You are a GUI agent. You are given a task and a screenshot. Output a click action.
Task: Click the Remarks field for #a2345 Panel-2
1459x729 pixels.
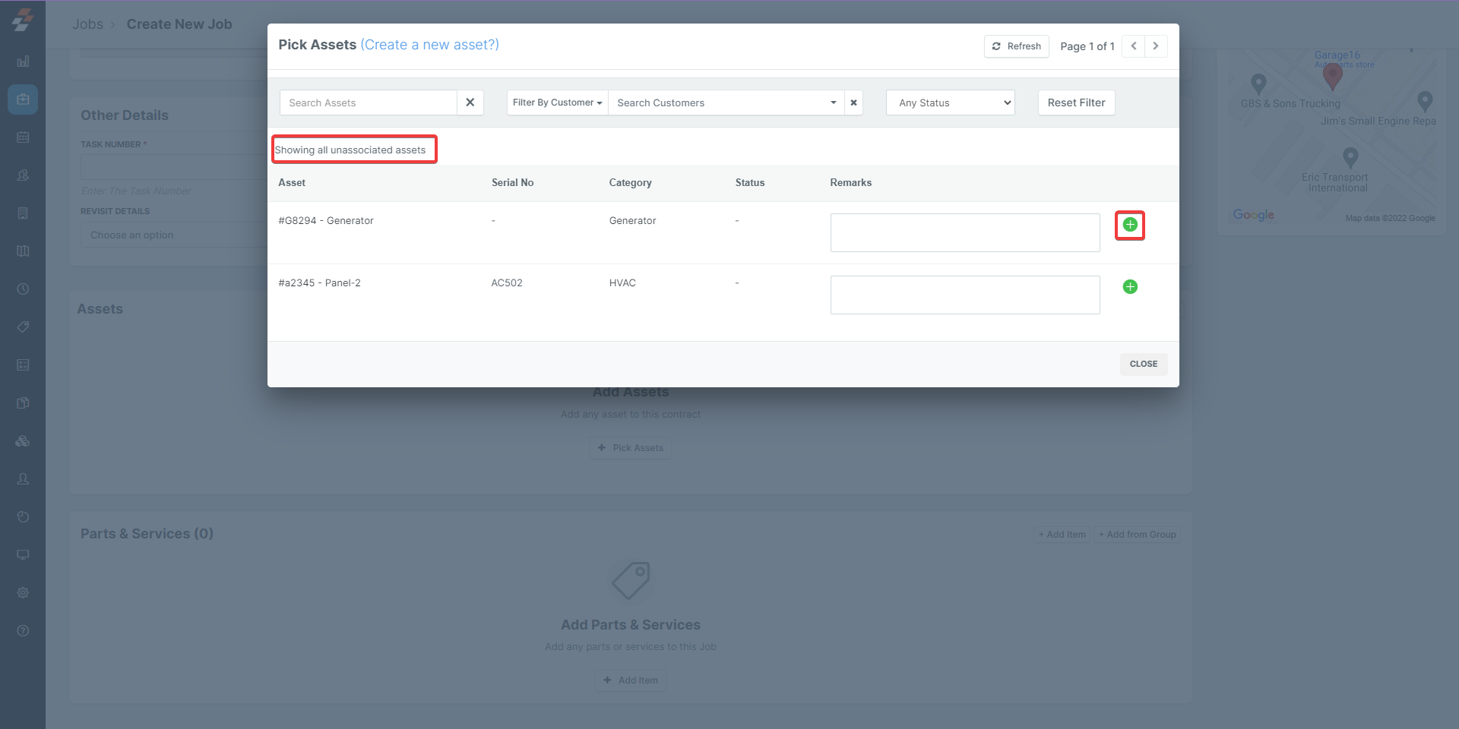[x=965, y=295]
